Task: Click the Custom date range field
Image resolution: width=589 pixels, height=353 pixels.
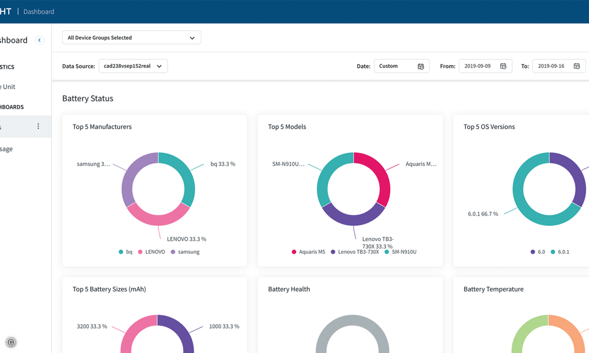Action: [402, 66]
